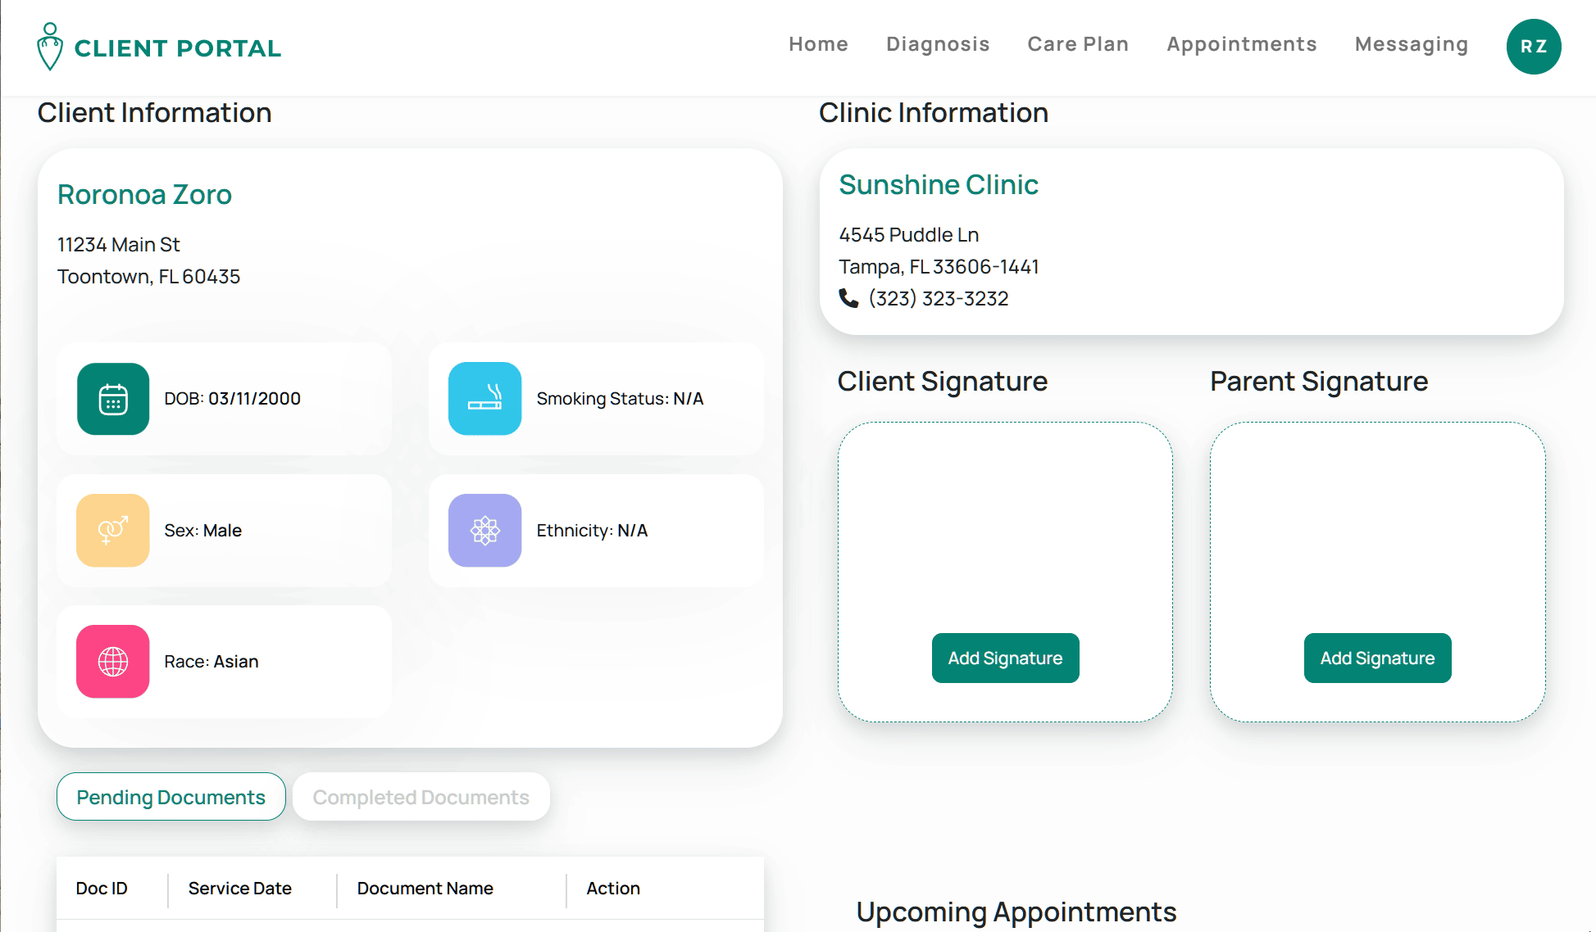Click the Tampa, FL 33606-1441 text
1596x932 pixels.
tap(939, 267)
